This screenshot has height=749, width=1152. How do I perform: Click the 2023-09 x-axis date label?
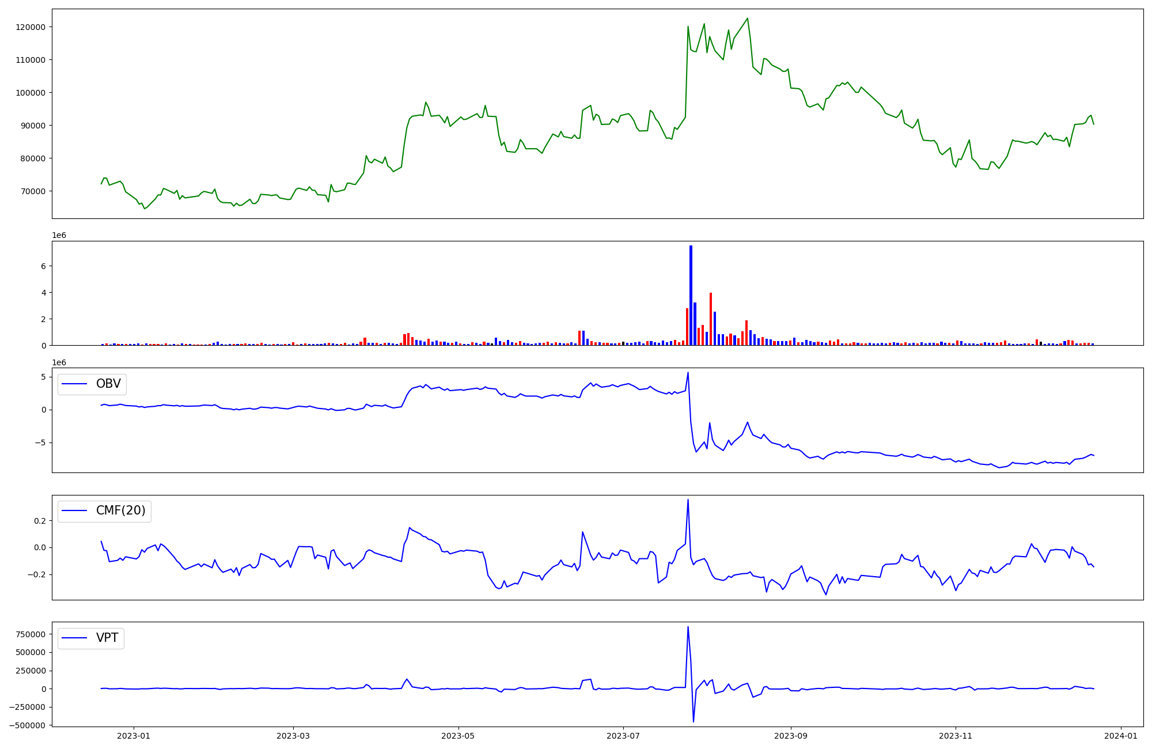pyautogui.click(x=791, y=736)
